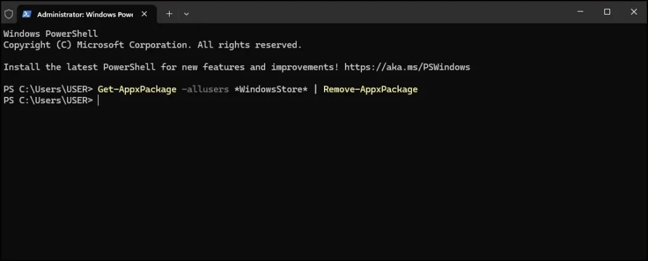648x261 pixels.
Task: Open a new tab with the plus button
Action: [169, 14]
